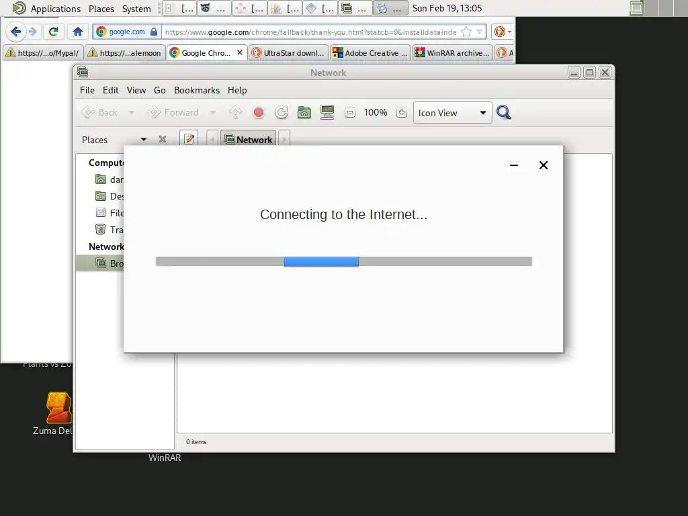This screenshot has height=516, width=688.
Task: Click the 100% zoom level button
Action: click(376, 113)
